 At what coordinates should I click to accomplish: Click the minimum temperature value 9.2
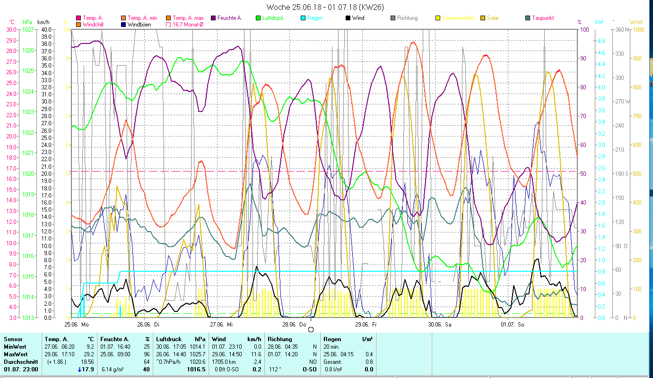89,346
